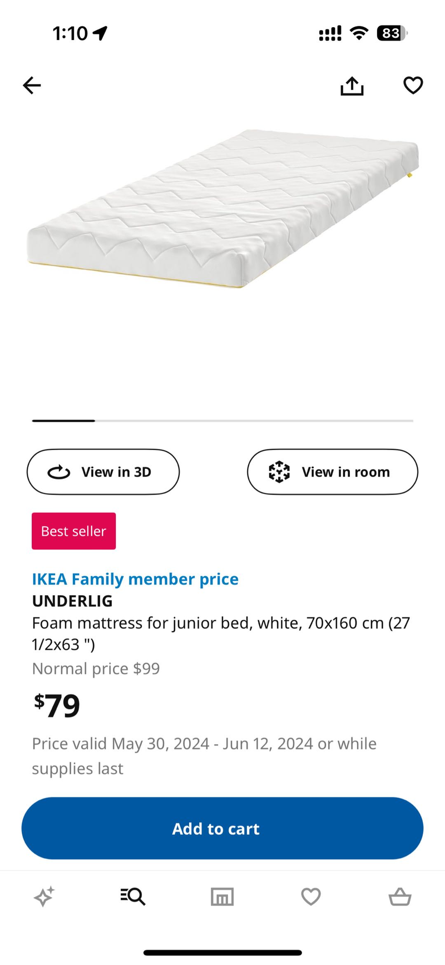Open the store tab icon
Viewport: 445px width, 965px height.
click(x=222, y=897)
